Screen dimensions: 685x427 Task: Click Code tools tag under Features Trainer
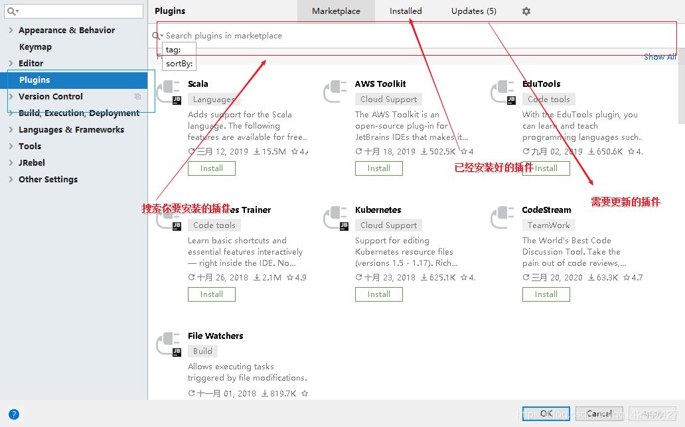(214, 225)
